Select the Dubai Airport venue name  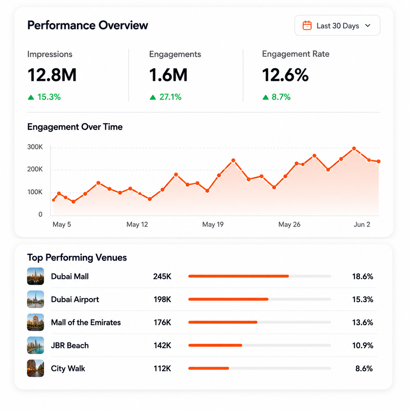[x=75, y=300]
